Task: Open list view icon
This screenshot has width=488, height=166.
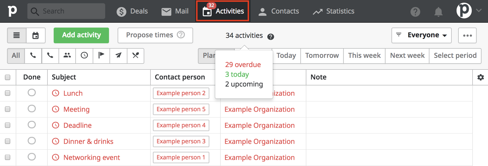Action: point(17,35)
